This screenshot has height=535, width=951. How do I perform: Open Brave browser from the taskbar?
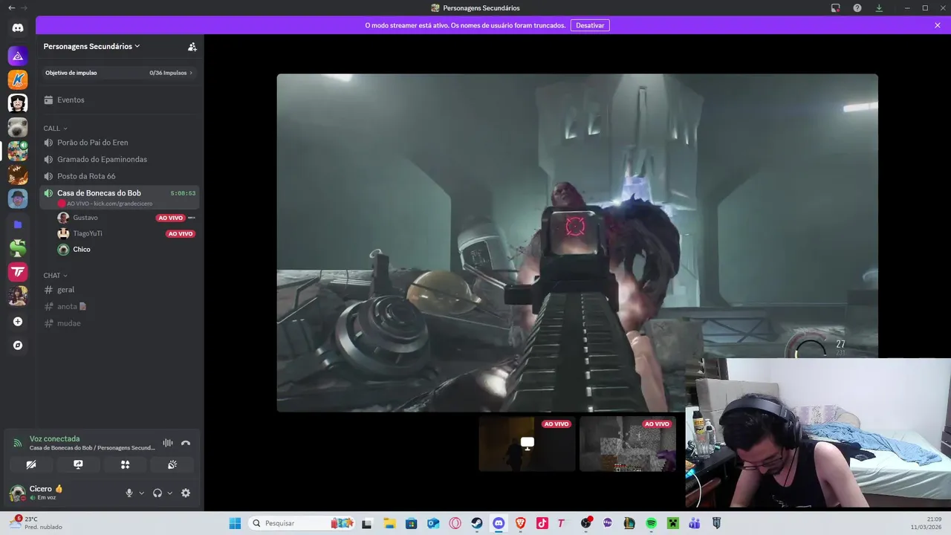pyautogui.click(x=520, y=523)
